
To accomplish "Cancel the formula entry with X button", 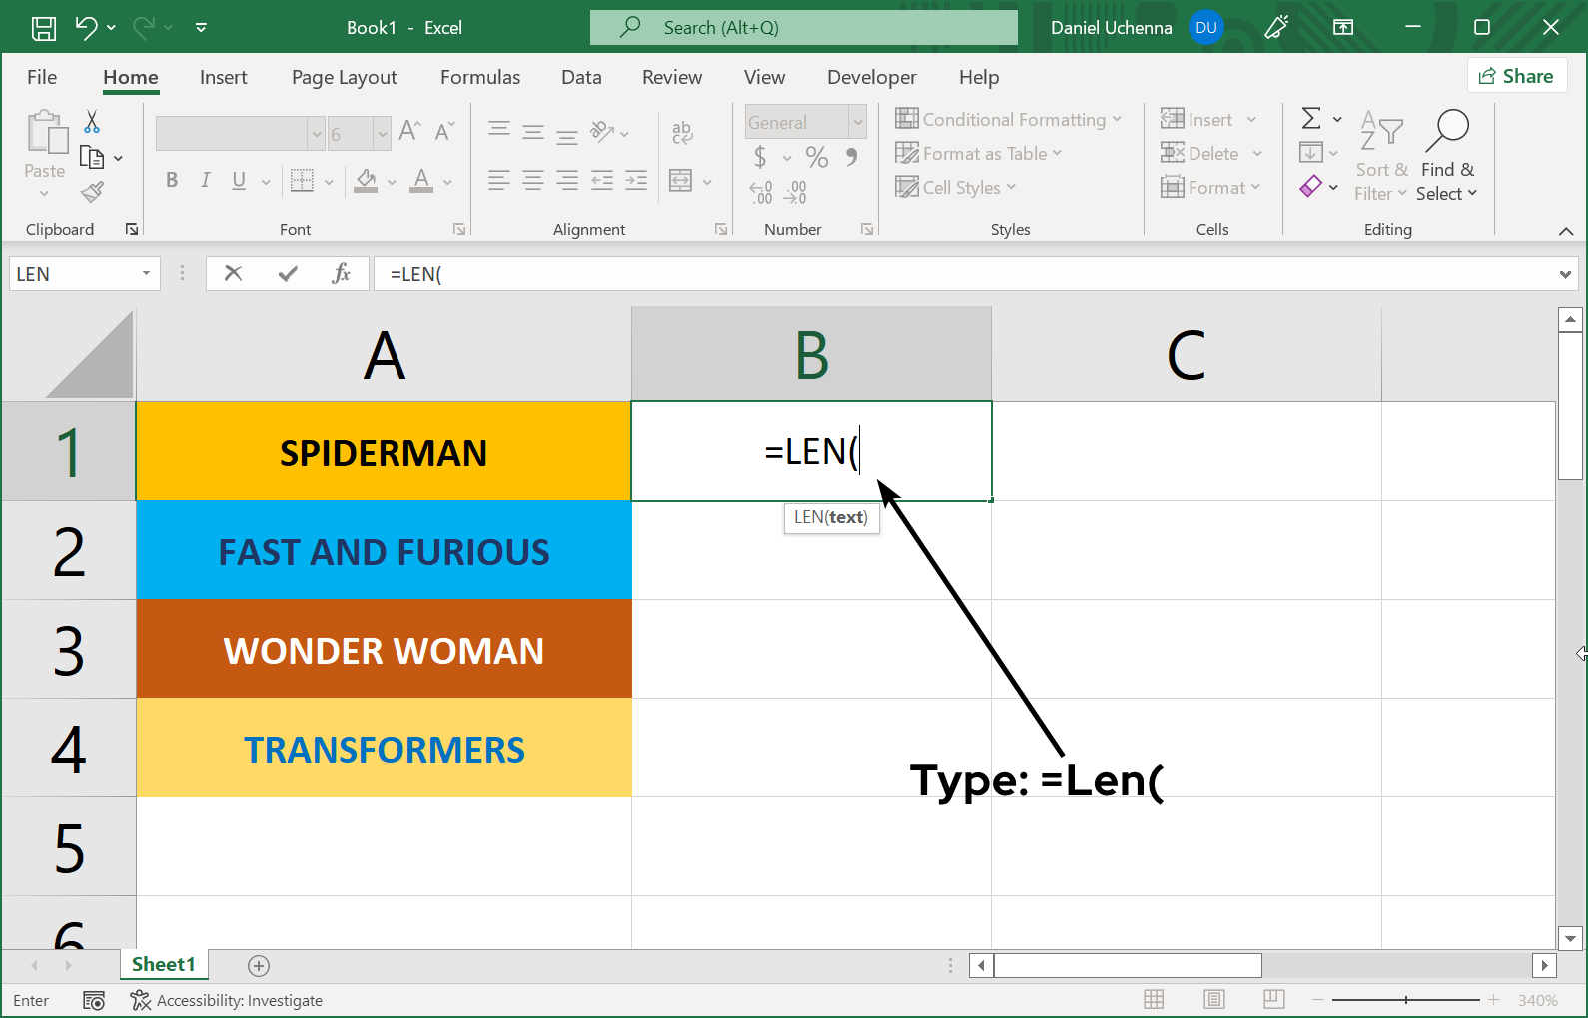I will [x=234, y=273].
